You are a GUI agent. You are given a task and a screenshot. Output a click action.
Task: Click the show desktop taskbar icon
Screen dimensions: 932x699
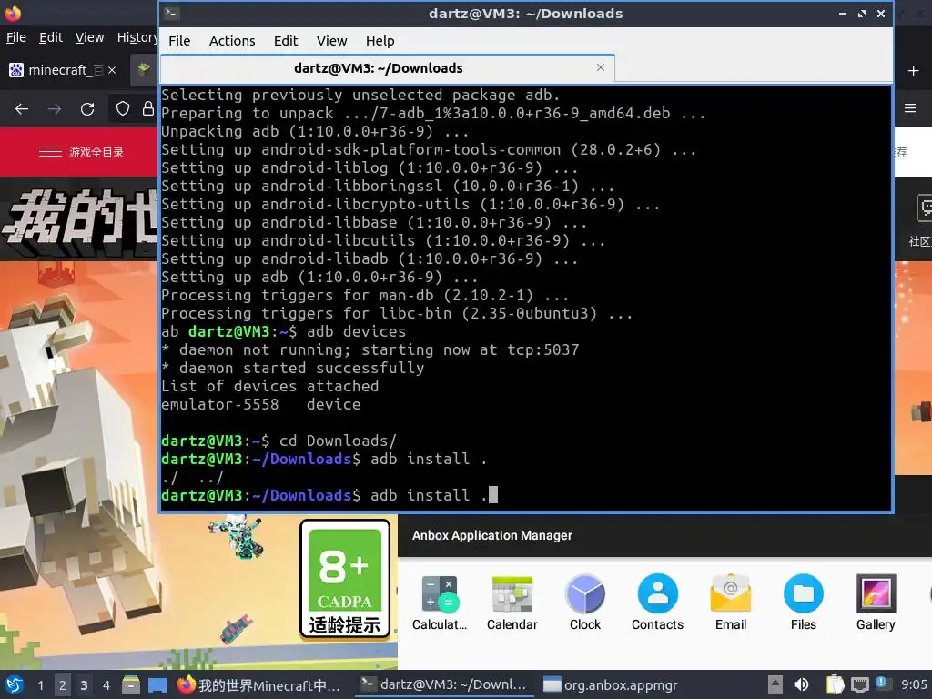coord(157,684)
